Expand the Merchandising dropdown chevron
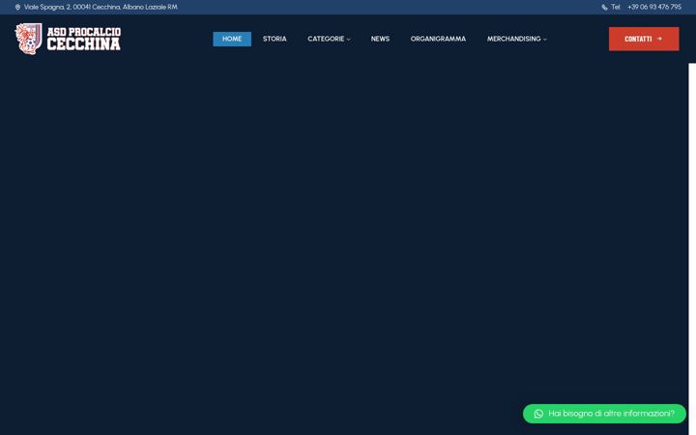 545,40
